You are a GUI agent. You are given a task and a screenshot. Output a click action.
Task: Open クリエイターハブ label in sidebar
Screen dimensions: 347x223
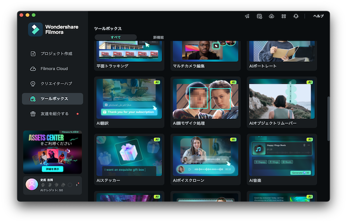[56, 84]
